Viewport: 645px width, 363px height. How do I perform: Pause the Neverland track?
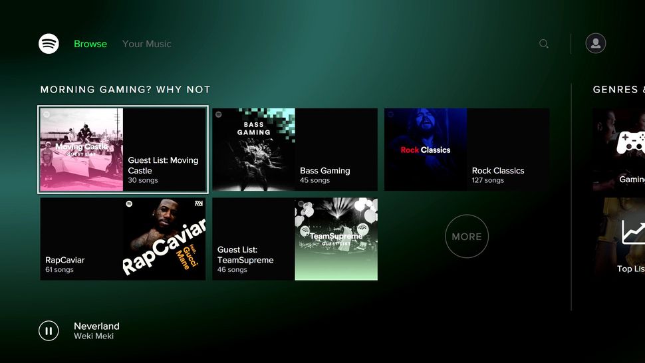point(49,330)
